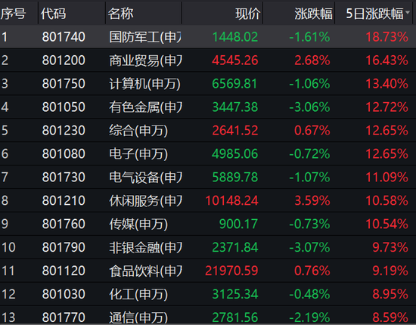The image size is (416, 325).
Task: Sort table by 涨跌幅 column header
Action: tap(313, 14)
